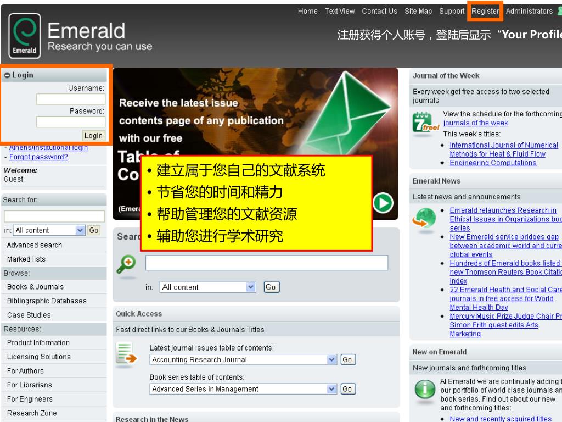562x422 pixels.
Task: Open the Forgot password? link
Action: (x=38, y=157)
